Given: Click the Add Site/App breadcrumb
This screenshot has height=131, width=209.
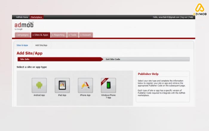Looking at the screenshot, I should click(x=41, y=45).
